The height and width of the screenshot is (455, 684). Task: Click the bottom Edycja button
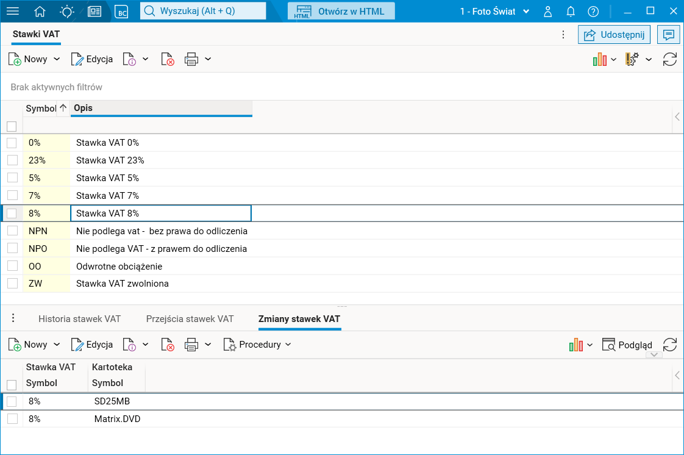click(92, 345)
